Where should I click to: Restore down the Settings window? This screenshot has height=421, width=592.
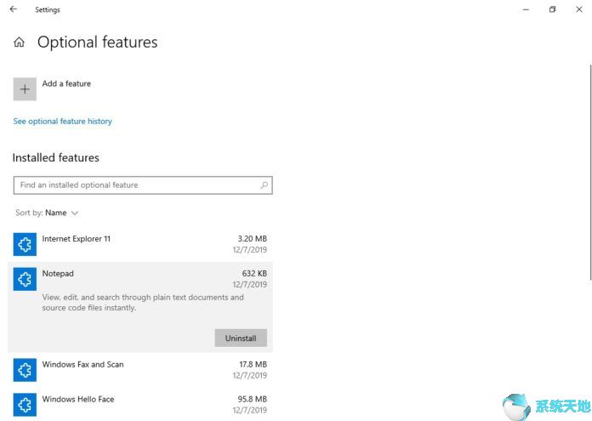(552, 9)
